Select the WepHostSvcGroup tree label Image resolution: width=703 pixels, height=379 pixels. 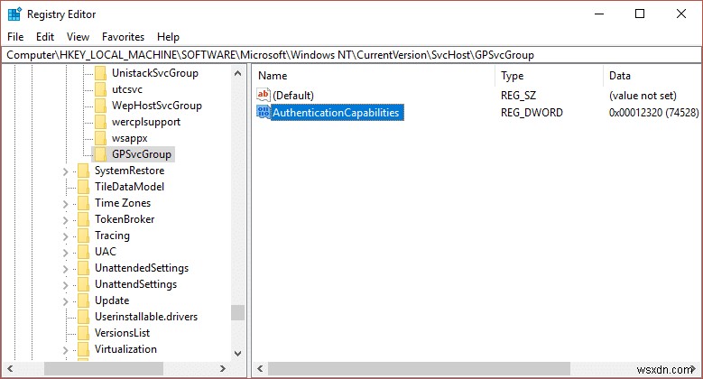(x=157, y=106)
